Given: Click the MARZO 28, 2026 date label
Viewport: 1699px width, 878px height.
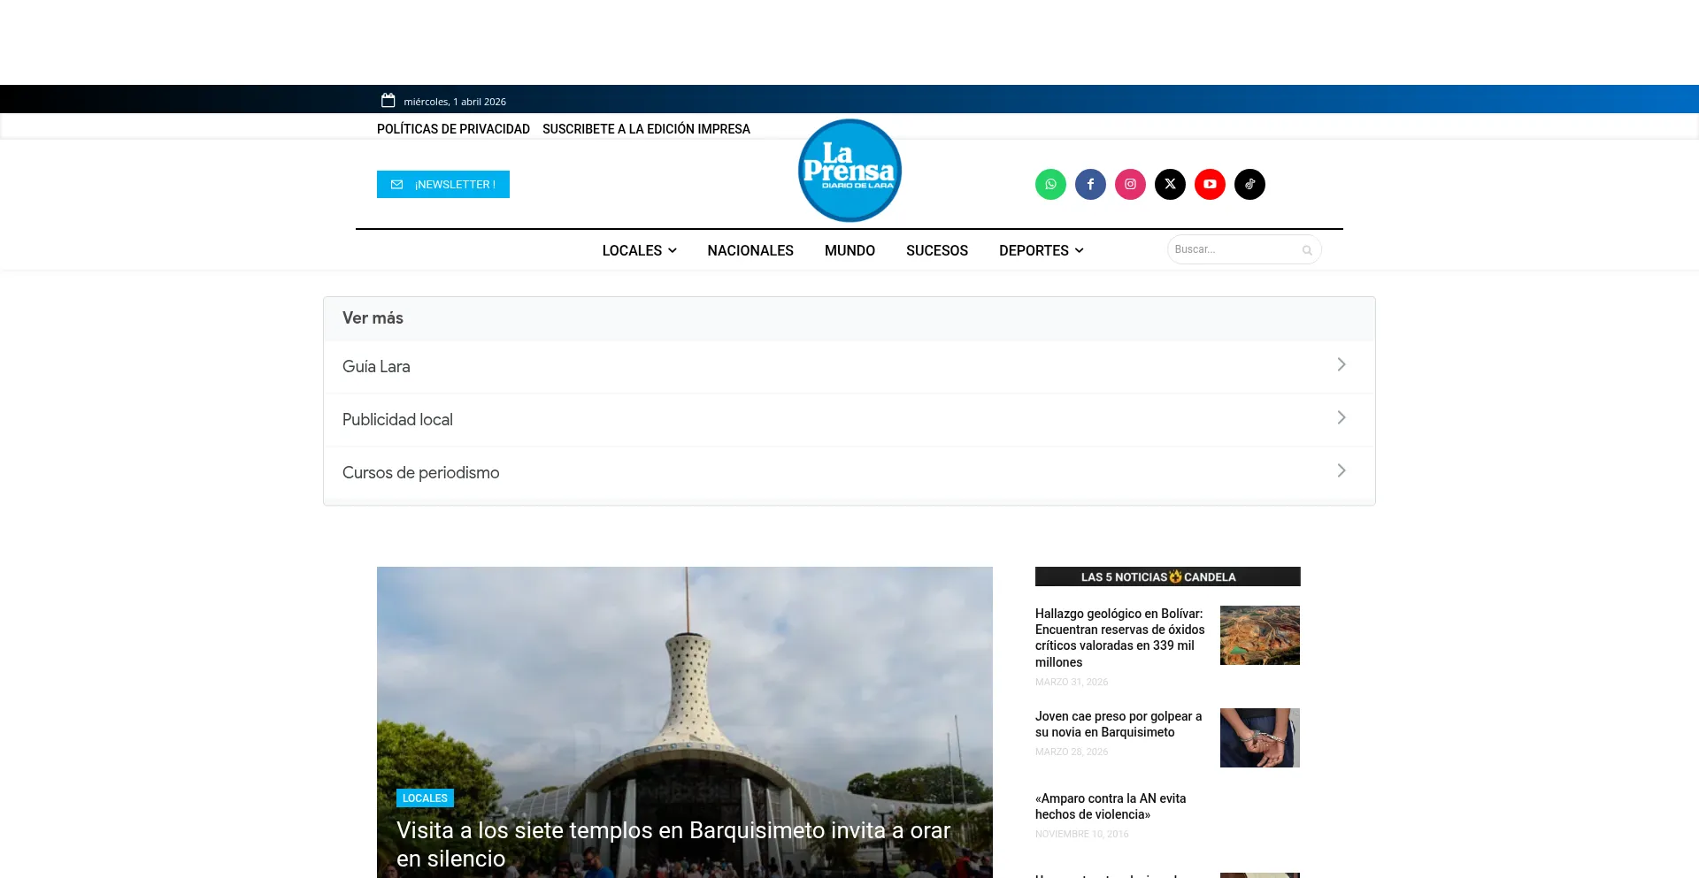Looking at the screenshot, I should click(x=1072, y=752).
